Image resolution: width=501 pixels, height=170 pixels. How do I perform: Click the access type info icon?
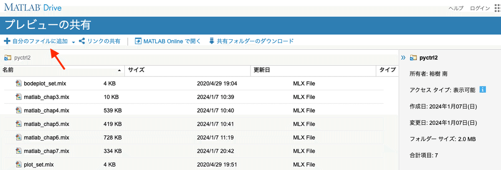pos(482,89)
